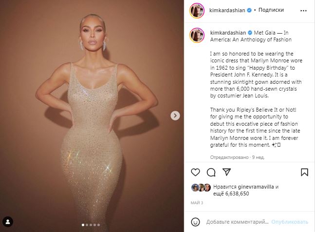Click the Опубликовать post button

[x=290, y=221]
